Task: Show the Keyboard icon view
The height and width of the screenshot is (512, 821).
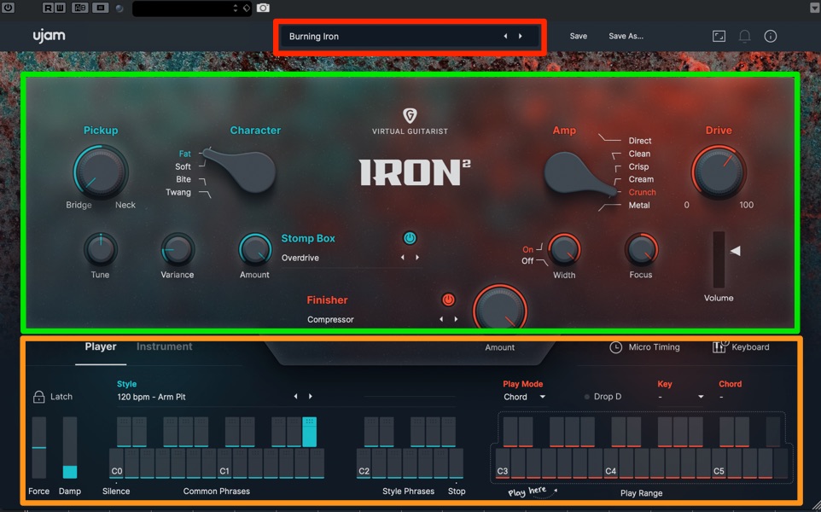Action: (x=719, y=346)
